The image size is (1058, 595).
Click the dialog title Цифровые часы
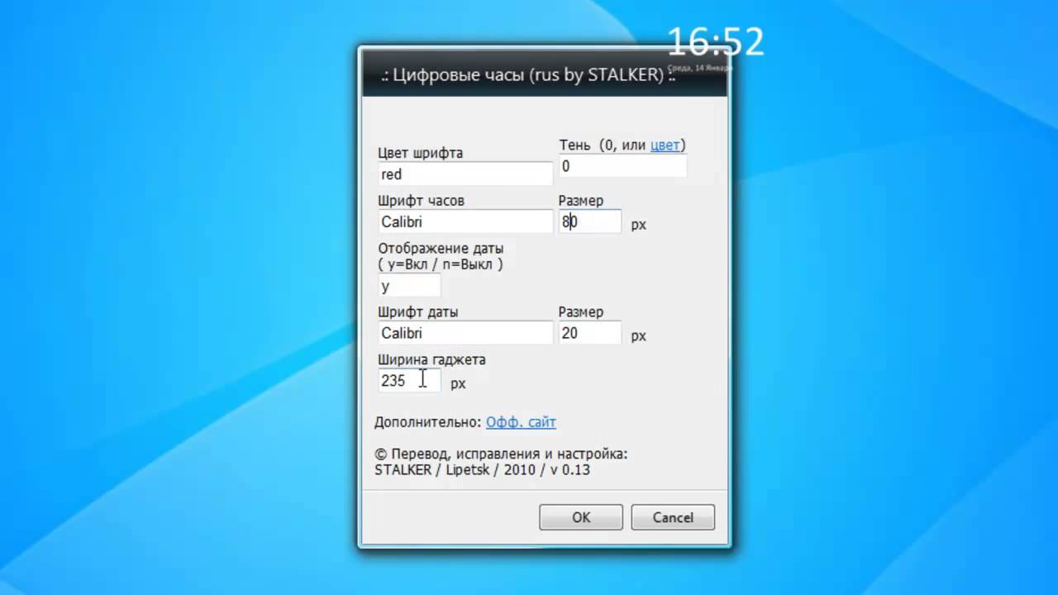coord(529,75)
